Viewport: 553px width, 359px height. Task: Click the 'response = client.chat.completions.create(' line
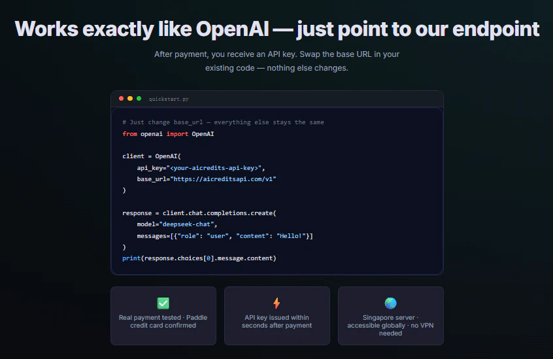point(199,213)
